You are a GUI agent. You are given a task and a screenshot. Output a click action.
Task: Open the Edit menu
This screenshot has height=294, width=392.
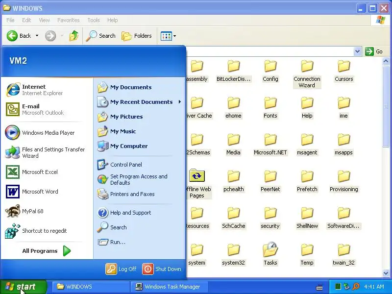coord(26,20)
